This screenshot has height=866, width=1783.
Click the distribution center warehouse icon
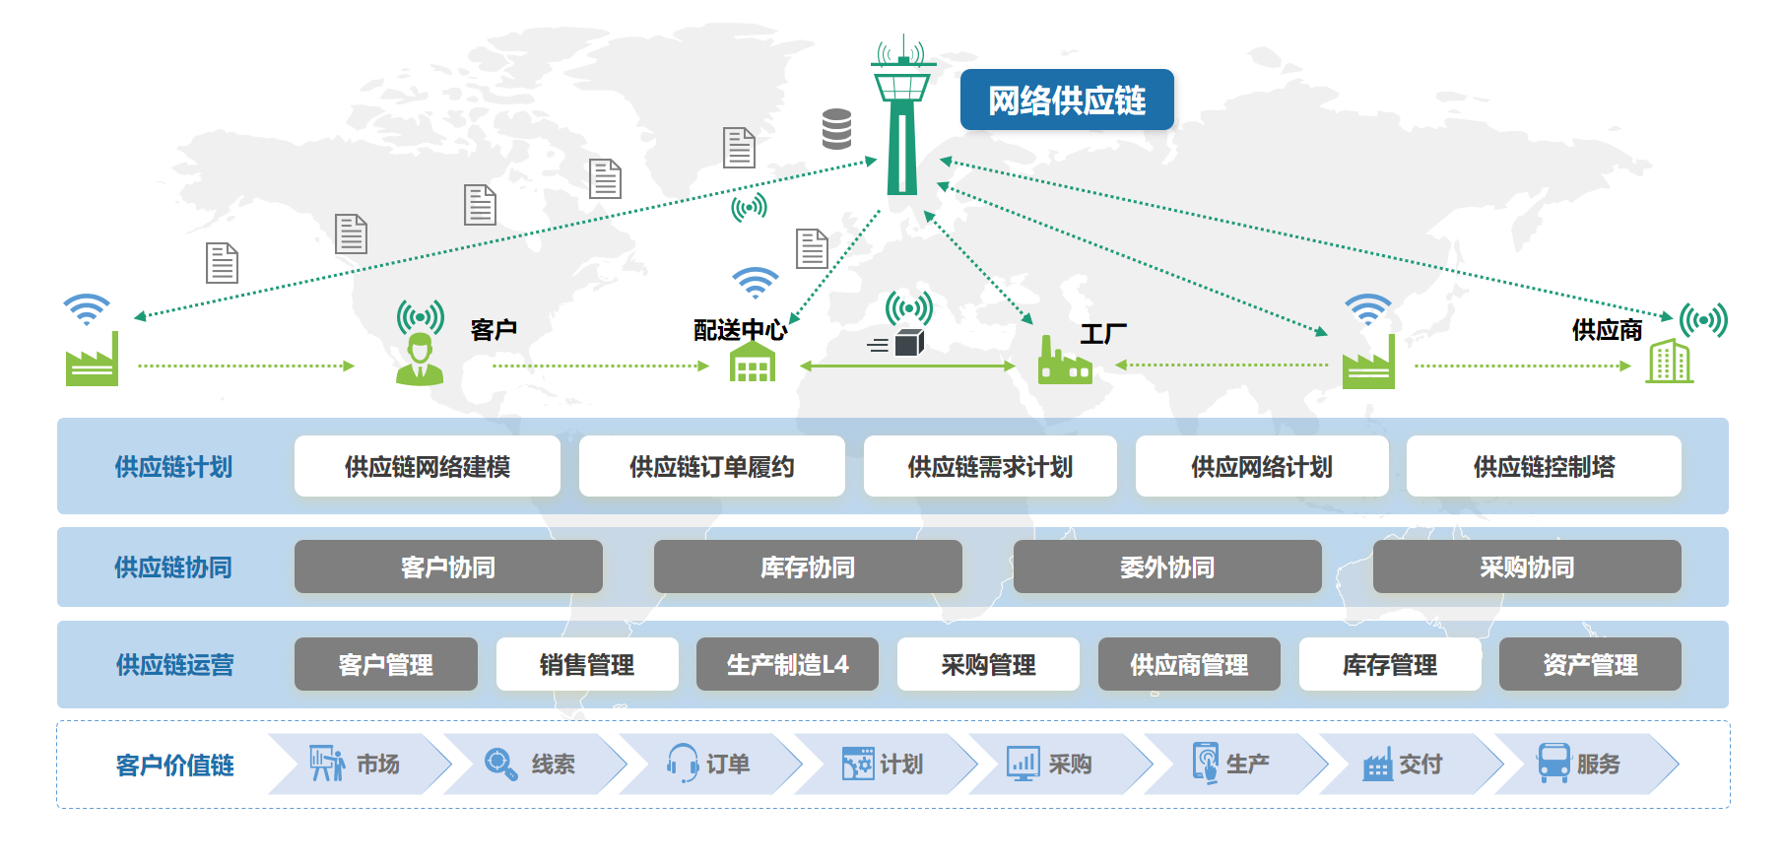coord(753,362)
